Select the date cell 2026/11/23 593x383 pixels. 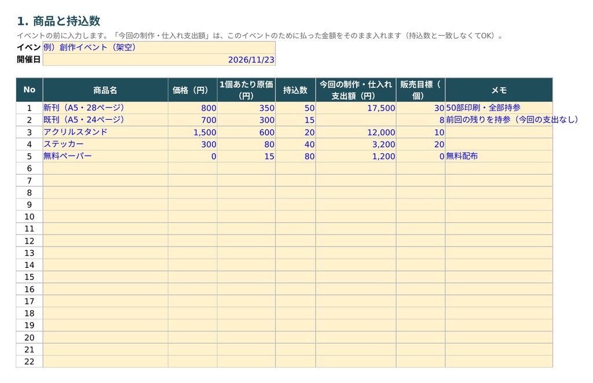(x=159, y=60)
